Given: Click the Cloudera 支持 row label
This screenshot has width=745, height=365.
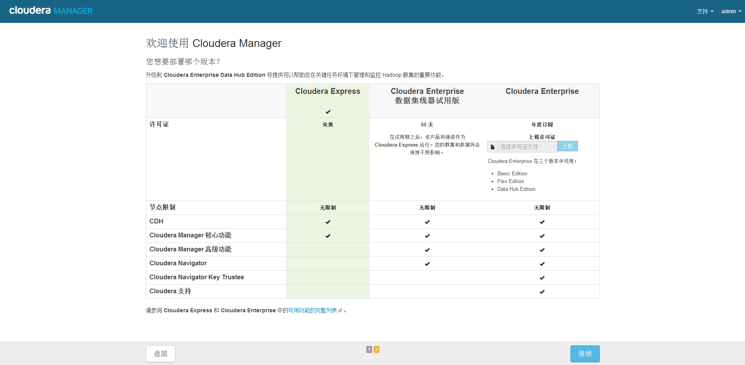Looking at the screenshot, I should tap(170, 291).
